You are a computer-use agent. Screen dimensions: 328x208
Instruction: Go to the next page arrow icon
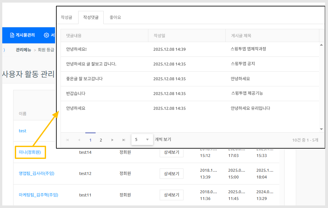coord(112,140)
